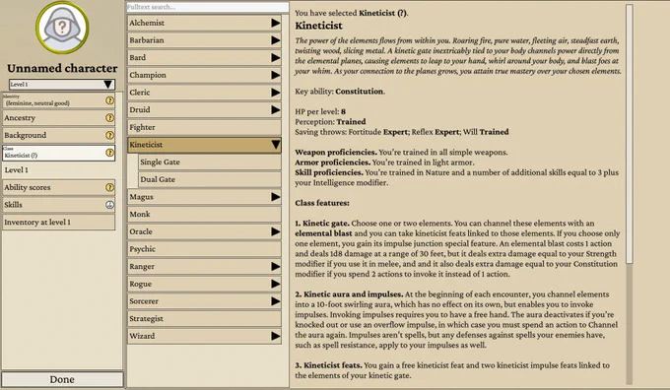
Task: Focus the Fulltext search field
Action: [208, 7]
